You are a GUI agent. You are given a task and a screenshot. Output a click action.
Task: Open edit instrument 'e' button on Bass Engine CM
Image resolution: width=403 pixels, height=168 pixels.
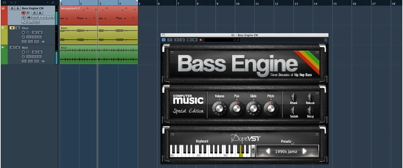(x=23, y=17)
